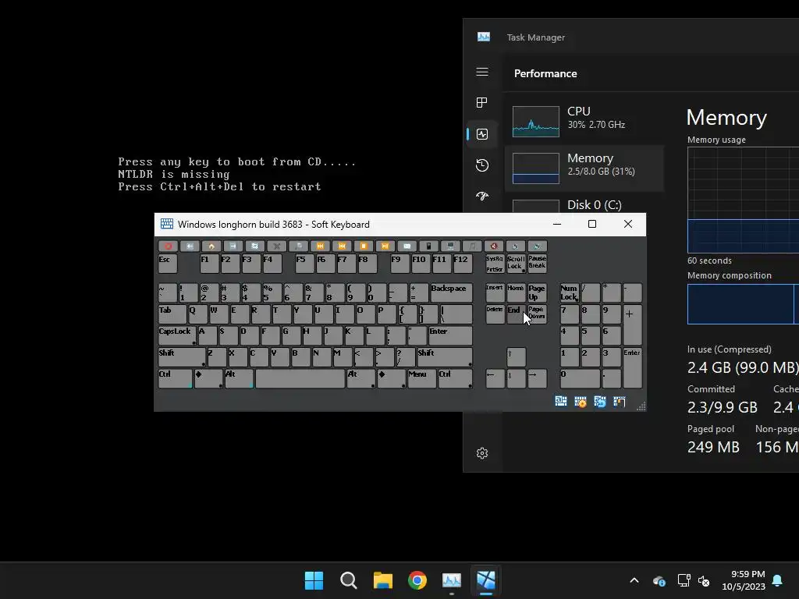Viewport: 799px width, 599px height.
Task: Click the mute volume icon in the keyboard toolbar
Action: pyautogui.click(x=494, y=246)
